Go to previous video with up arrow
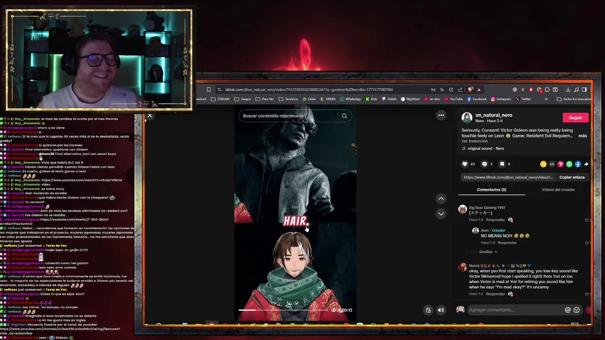The width and height of the screenshot is (605, 340). (x=441, y=198)
